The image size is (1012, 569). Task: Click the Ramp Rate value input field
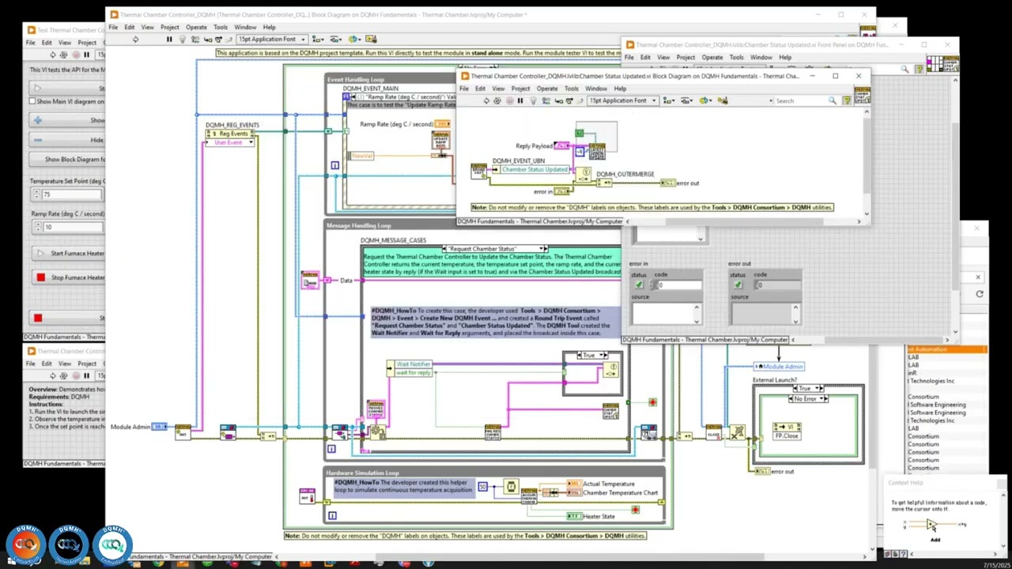pyautogui.click(x=73, y=227)
